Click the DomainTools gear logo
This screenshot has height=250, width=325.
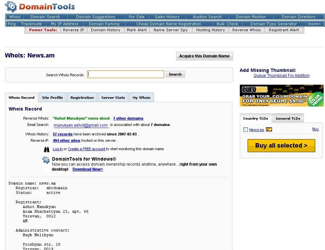click(11, 7)
